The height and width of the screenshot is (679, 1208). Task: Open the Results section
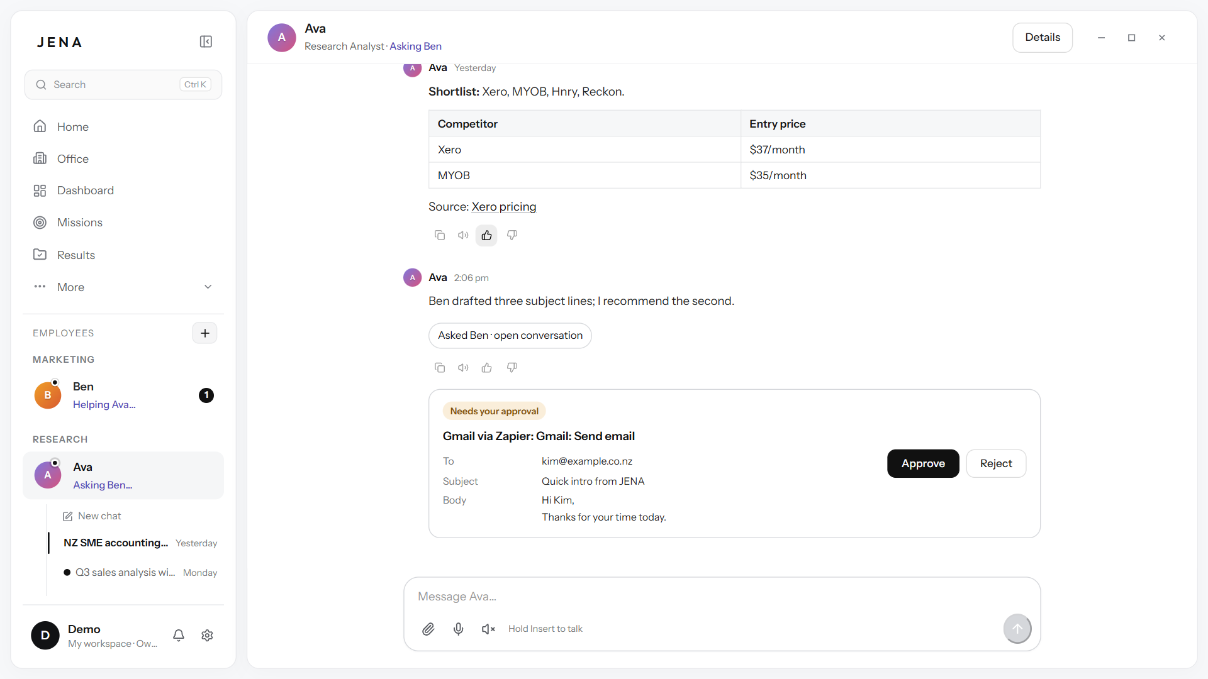click(123, 255)
